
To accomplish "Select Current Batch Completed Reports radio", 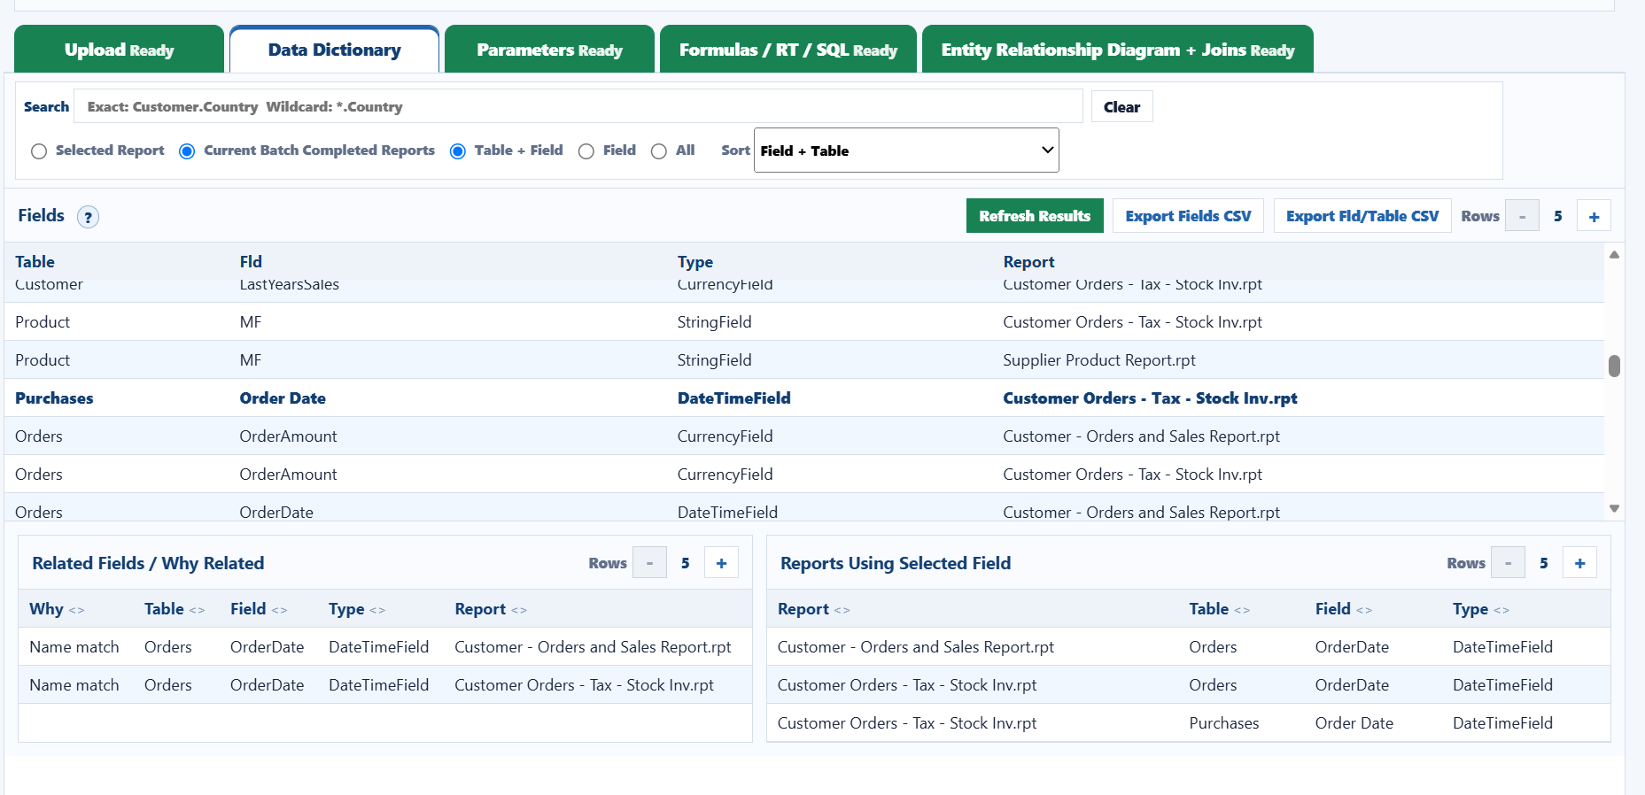I will click(187, 151).
